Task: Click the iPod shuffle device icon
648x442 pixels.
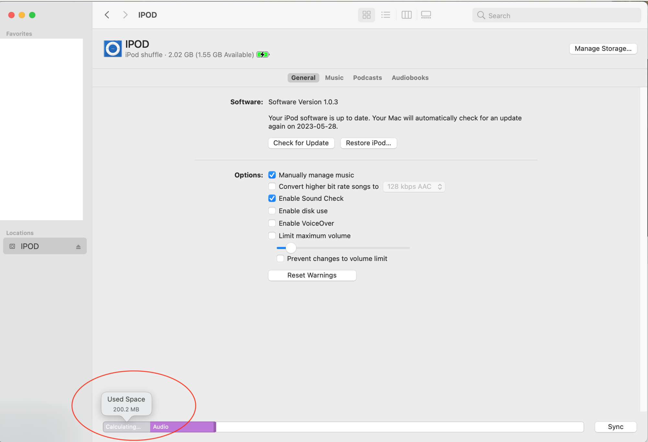Action: click(112, 49)
